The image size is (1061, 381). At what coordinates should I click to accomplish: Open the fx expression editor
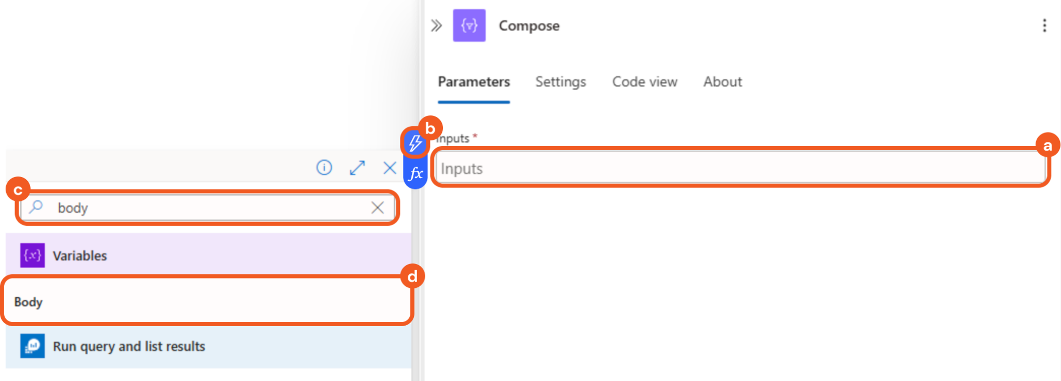coord(415,174)
